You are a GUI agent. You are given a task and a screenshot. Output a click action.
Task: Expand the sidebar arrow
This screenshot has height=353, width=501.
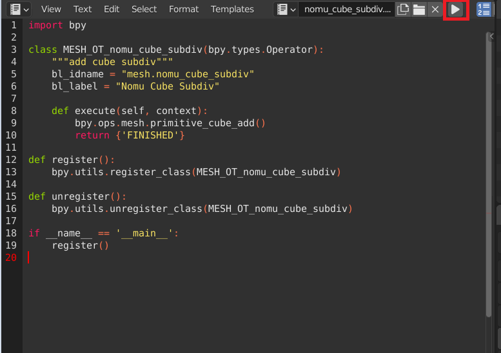pyautogui.click(x=492, y=36)
